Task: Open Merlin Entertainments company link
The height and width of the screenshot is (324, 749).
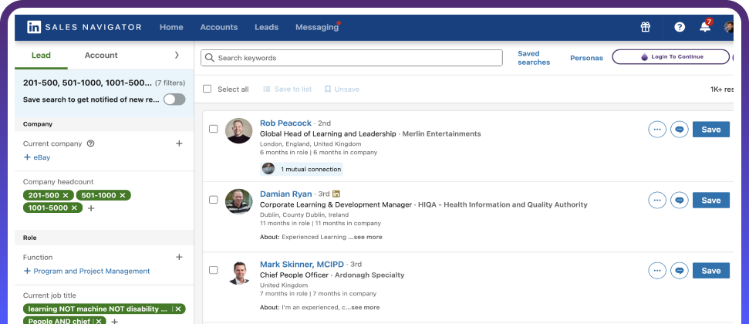Action: (x=441, y=133)
